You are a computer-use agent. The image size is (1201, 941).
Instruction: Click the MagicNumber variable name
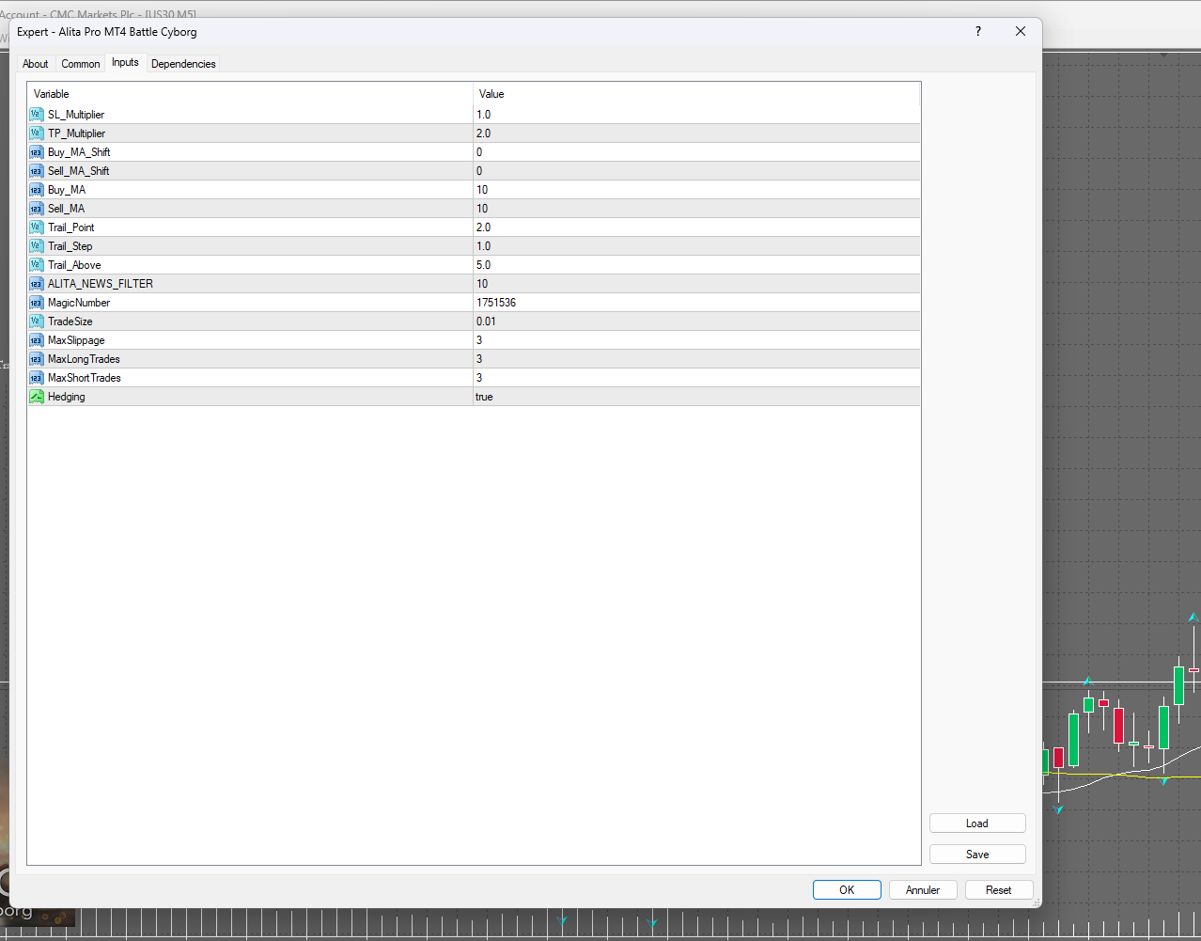[x=79, y=303]
